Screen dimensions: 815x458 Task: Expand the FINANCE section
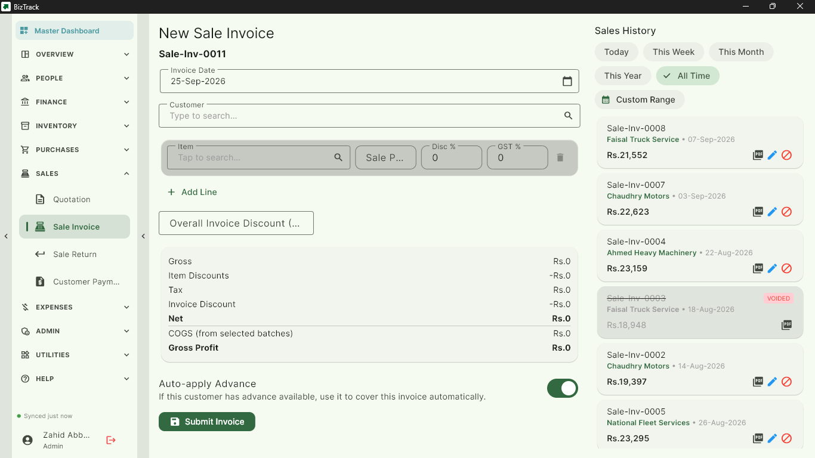pyautogui.click(x=75, y=102)
